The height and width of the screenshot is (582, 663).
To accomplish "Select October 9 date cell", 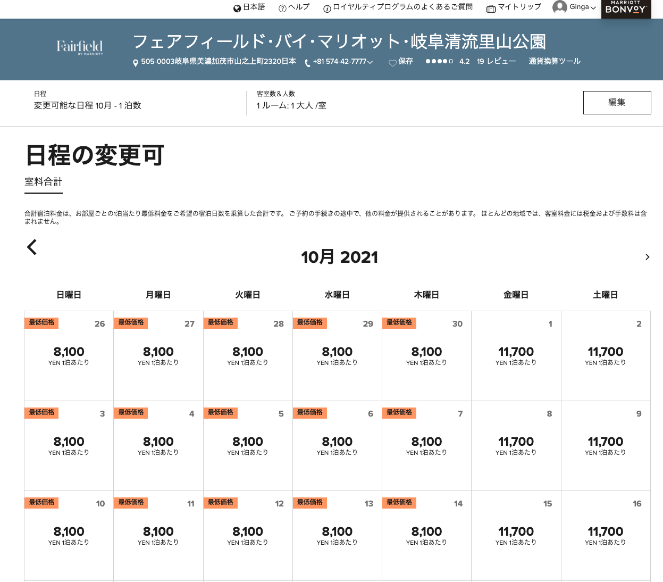I will point(606,446).
